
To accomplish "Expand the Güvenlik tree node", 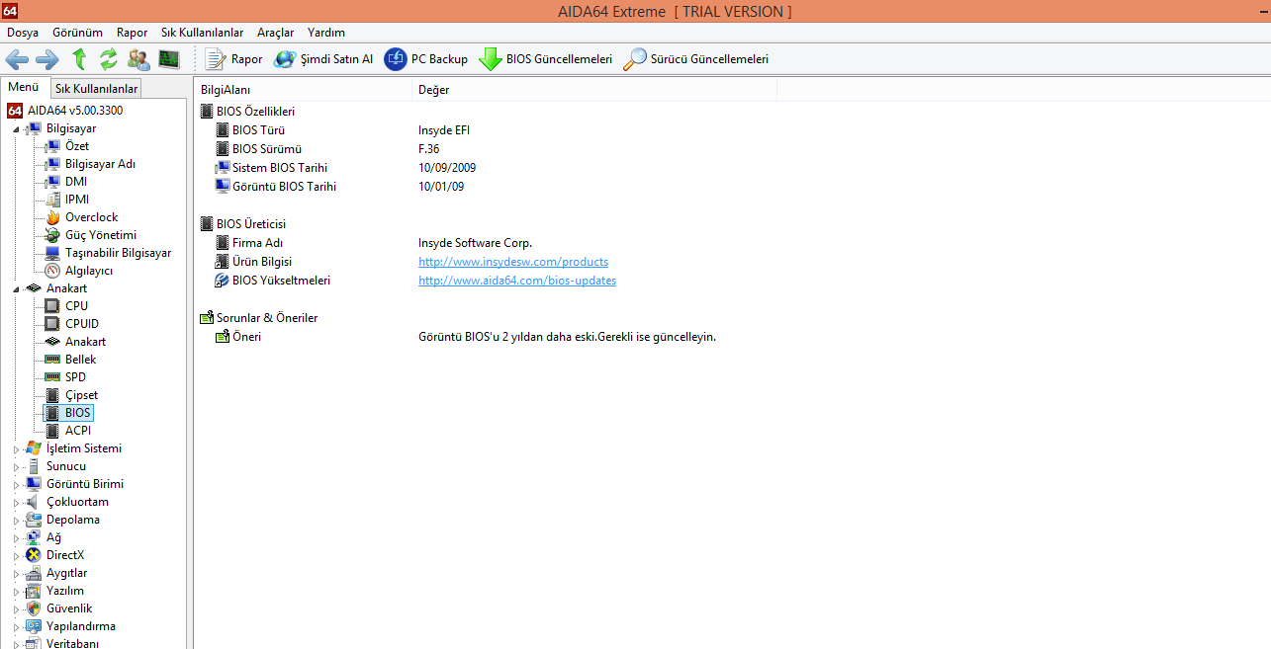I will 16,609.
